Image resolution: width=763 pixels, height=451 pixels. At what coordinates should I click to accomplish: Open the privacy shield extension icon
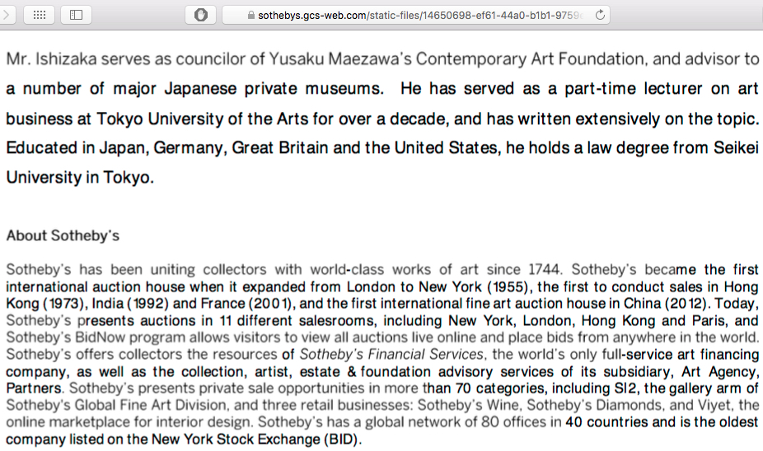[200, 15]
